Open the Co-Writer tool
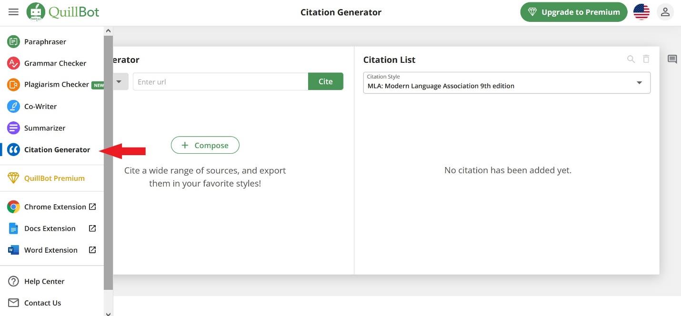Viewport: 681px width, 316px height. click(x=40, y=106)
